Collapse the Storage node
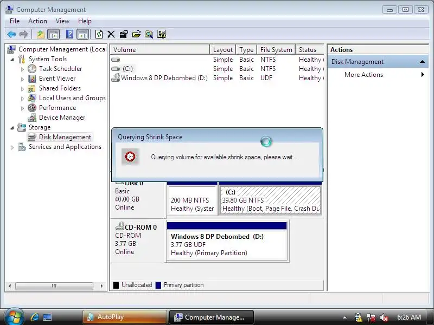The height and width of the screenshot is (325, 434). 12,128
